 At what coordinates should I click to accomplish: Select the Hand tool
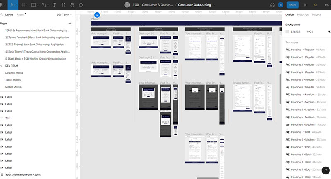point(72,5)
